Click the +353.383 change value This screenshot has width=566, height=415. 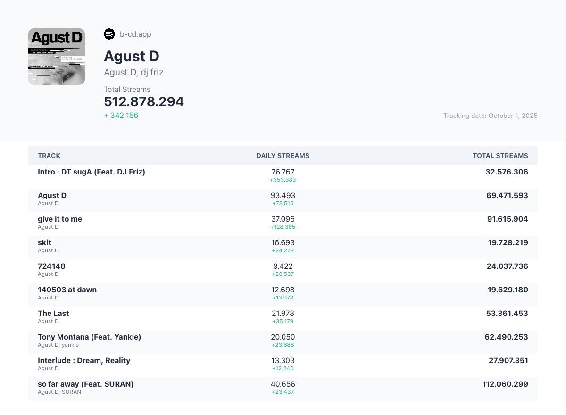coord(283,180)
